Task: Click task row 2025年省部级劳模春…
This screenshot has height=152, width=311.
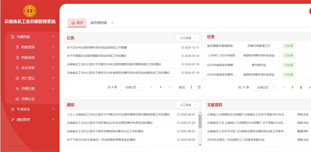Action: [222, 65]
